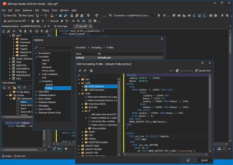Enable 'Add empty lines around IF' checkbox
Screen dimensions: 233x165
(89, 114)
